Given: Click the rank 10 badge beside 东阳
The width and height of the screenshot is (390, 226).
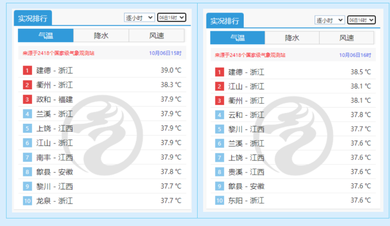Looking at the screenshot, I should pyautogui.click(x=219, y=201).
